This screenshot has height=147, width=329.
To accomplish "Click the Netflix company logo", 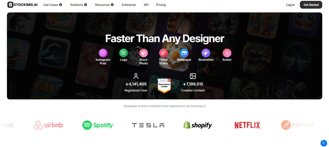I will pyautogui.click(x=247, y=125).
